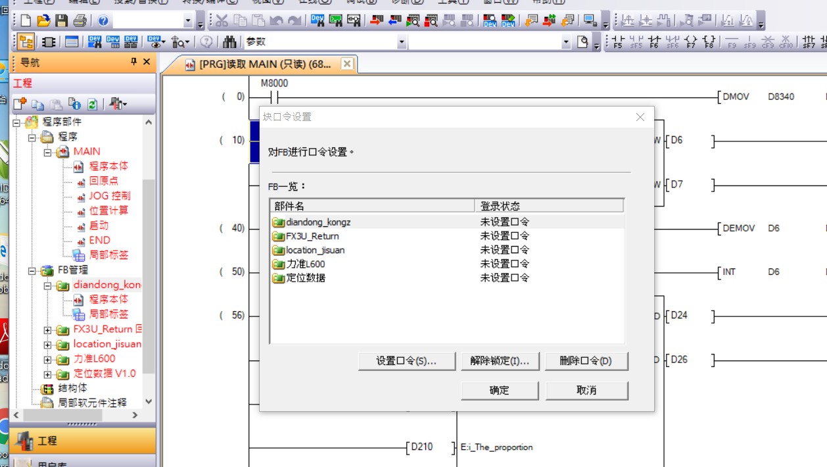The height and width of the screenshot is (467, 827).
Task: Expand the 力准L600 tree node
Action: click(47, 360)
